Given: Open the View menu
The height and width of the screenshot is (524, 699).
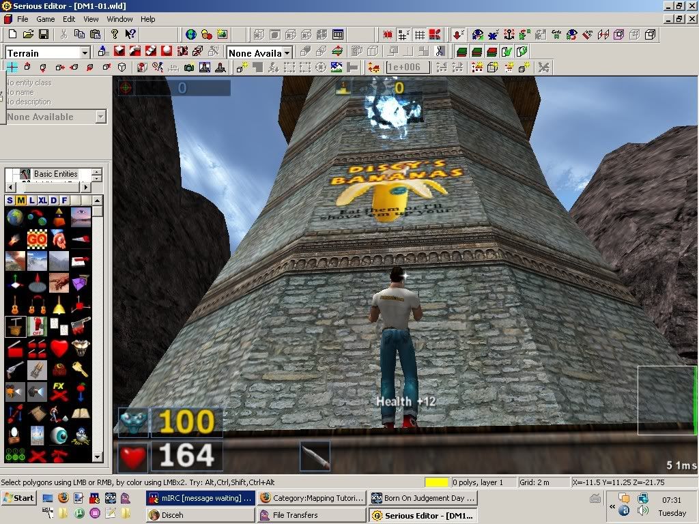Looking at the screenshot, I should (91, 19).
